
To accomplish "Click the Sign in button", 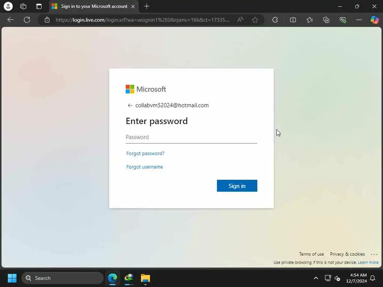I will point(237,186).
